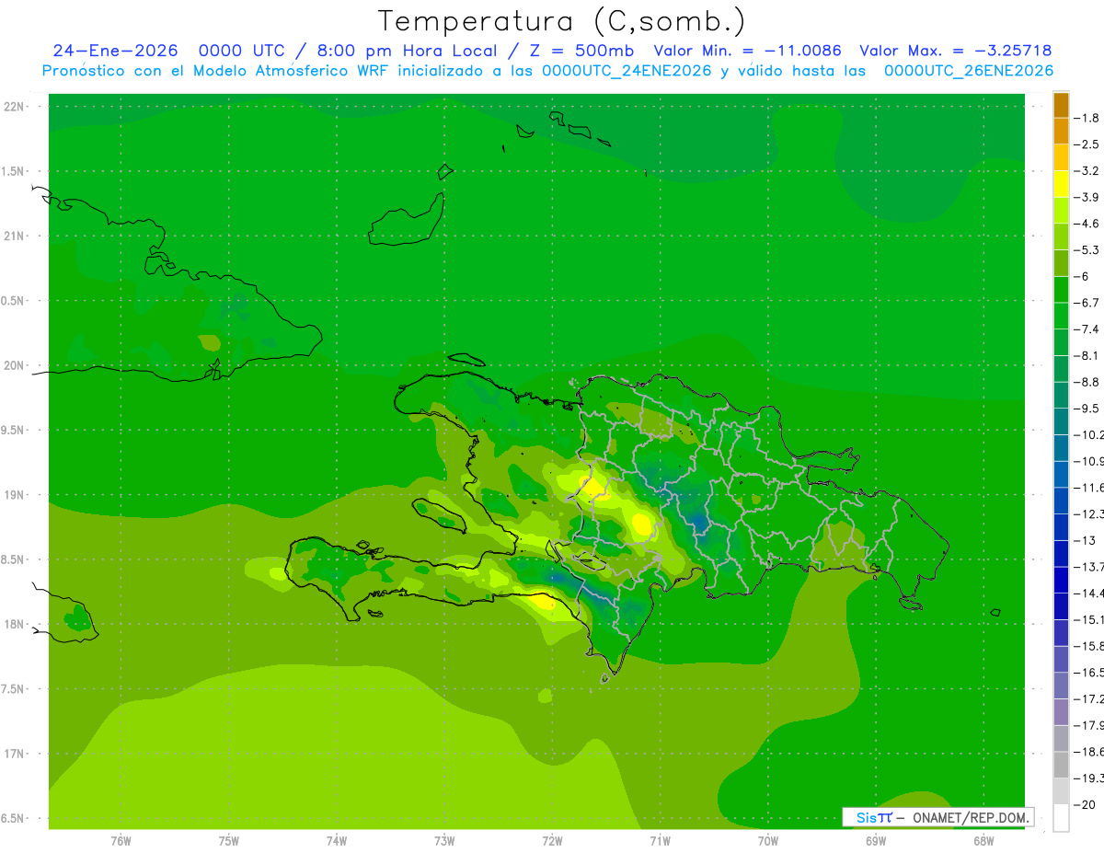Click the purple swatch between -17.2 and -17.9
This screenshot has height=853, width=1104.
click(x=1061, y=712)
